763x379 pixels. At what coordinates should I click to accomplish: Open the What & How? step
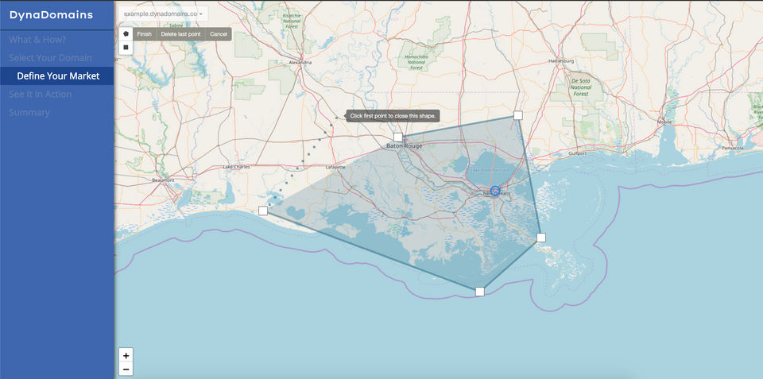pos(37,40)
